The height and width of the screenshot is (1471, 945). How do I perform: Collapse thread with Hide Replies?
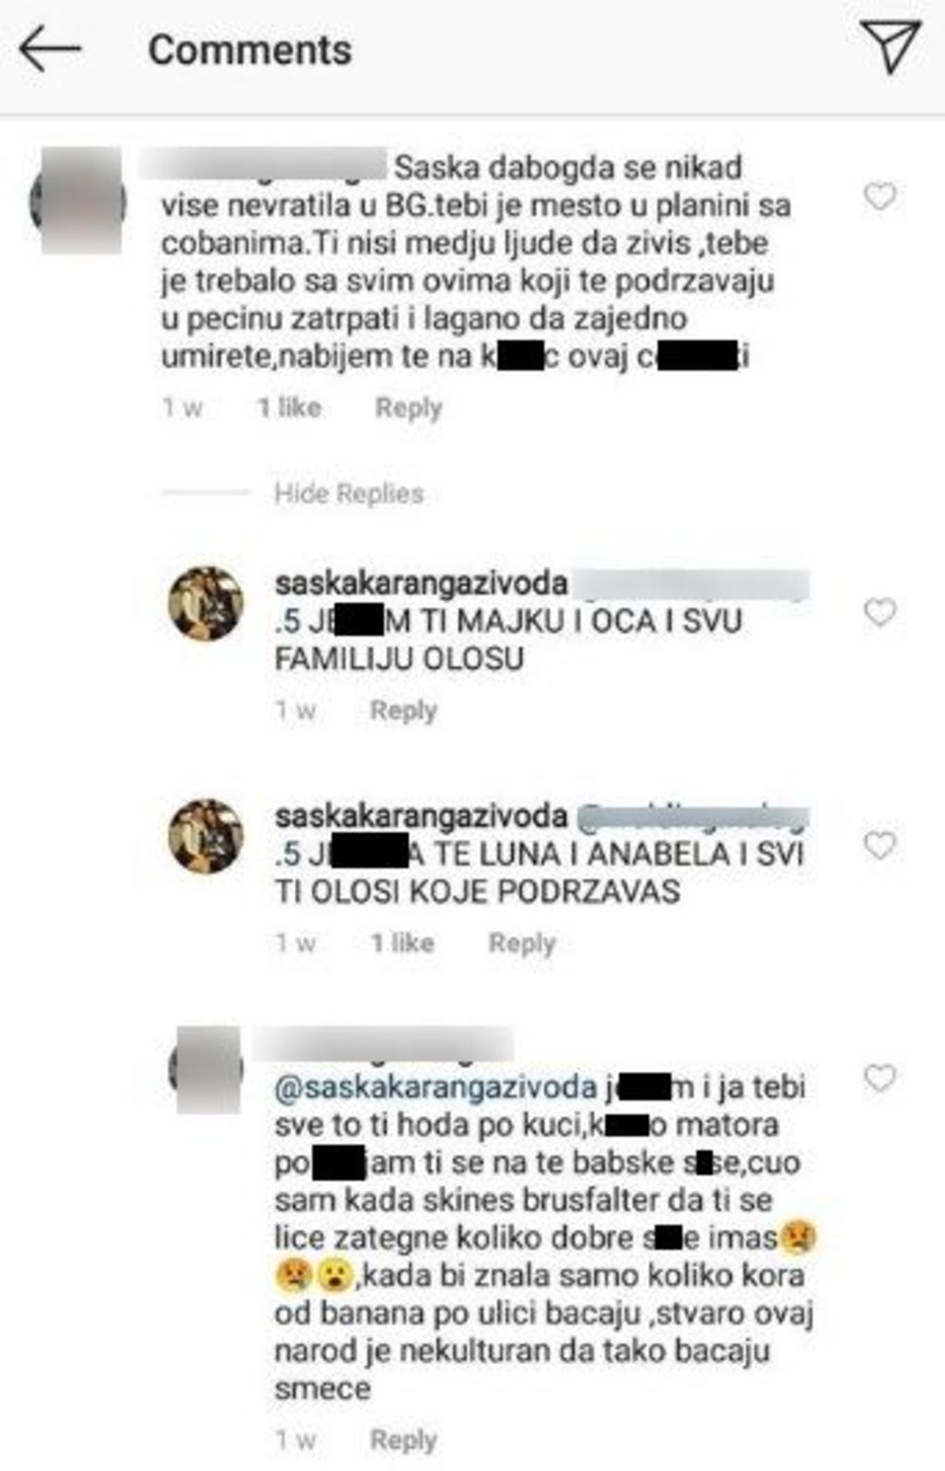pyautogui.click(x=349, y=493)
